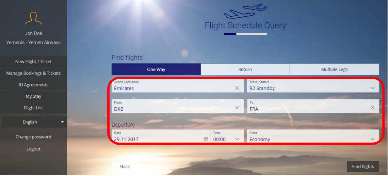Click the user profile avatar icon
The height and width of the screenshot is (176, 388).
33,18
